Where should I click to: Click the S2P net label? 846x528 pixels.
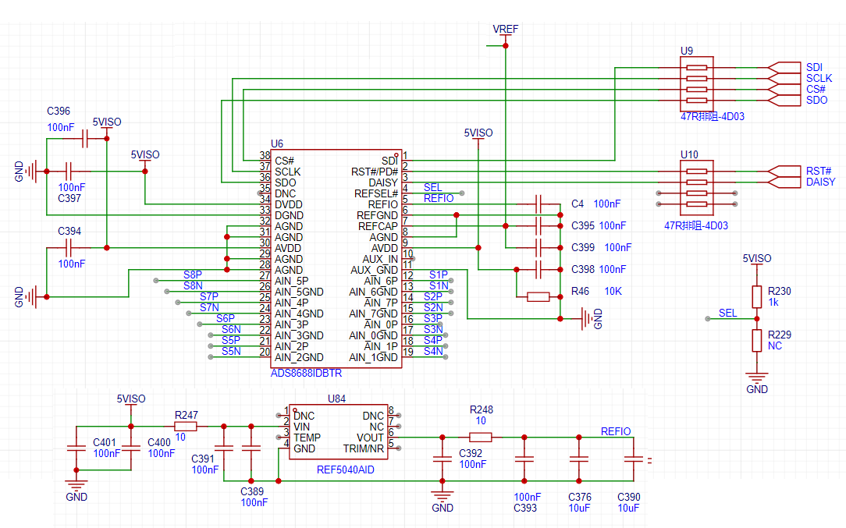[x=432, y=296]
